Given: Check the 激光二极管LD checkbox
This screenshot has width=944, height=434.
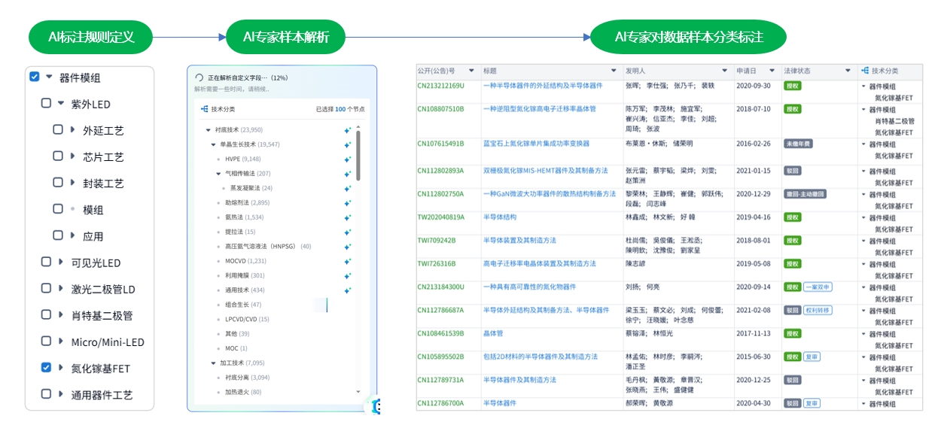Looking at the screenshot, I should (46, 288).
